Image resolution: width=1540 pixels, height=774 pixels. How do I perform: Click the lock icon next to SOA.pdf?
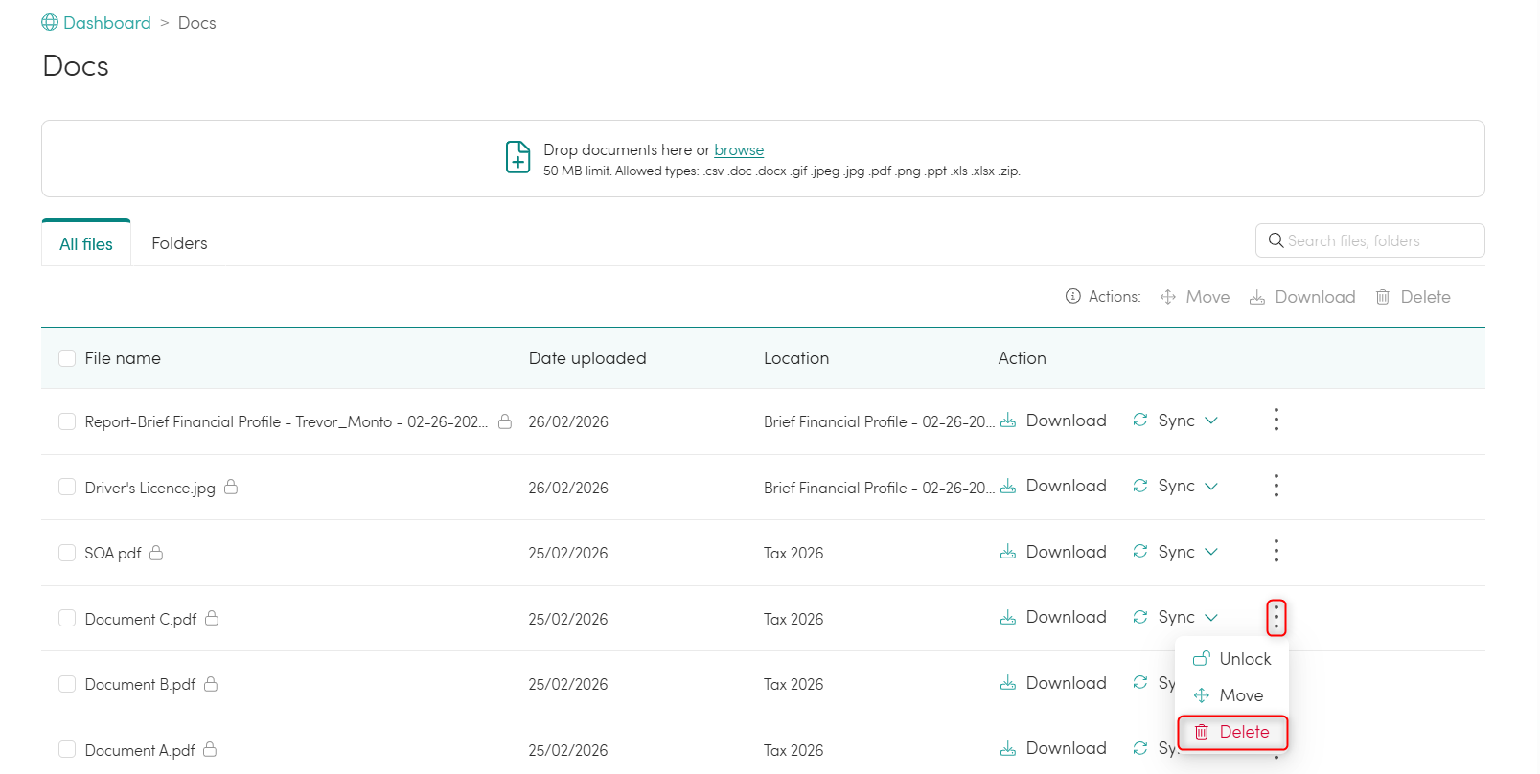click(x=156, y=553)
